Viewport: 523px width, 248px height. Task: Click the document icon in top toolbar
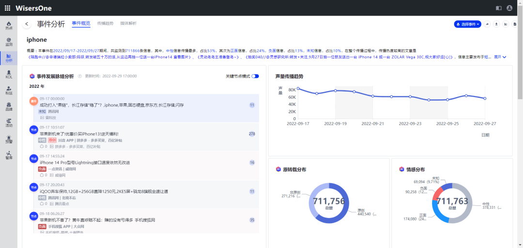515,24
